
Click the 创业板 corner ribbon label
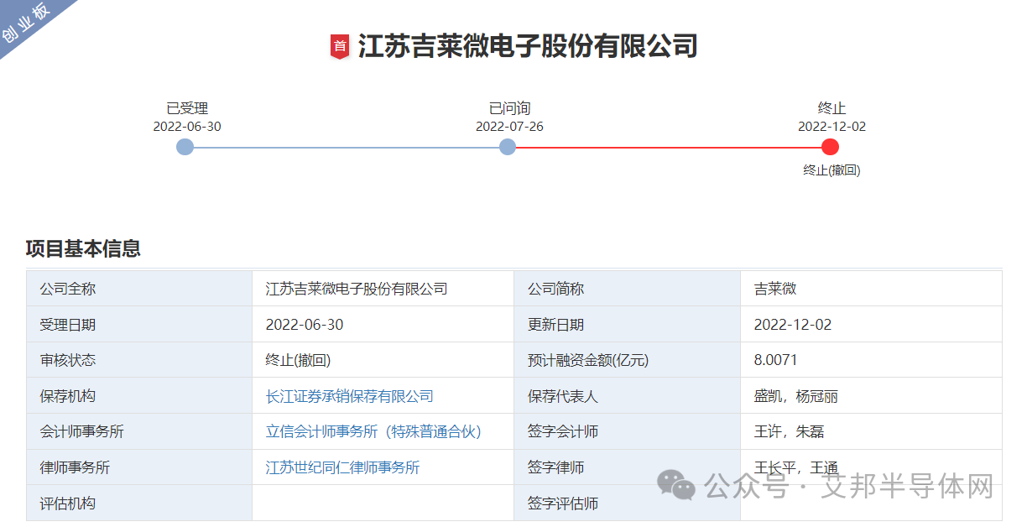tap(27, 23)
